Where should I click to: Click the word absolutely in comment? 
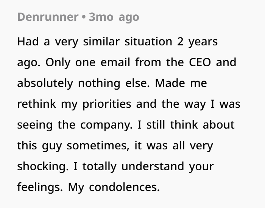tap(45, 84)
